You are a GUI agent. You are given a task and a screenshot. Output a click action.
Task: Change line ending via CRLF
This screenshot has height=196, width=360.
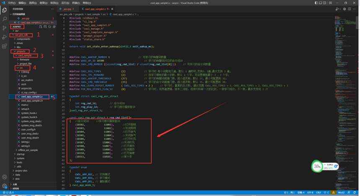(319, 192)
